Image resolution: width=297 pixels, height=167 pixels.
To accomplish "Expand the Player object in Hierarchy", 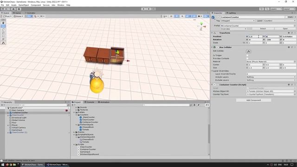I will [x=8, y=125].
